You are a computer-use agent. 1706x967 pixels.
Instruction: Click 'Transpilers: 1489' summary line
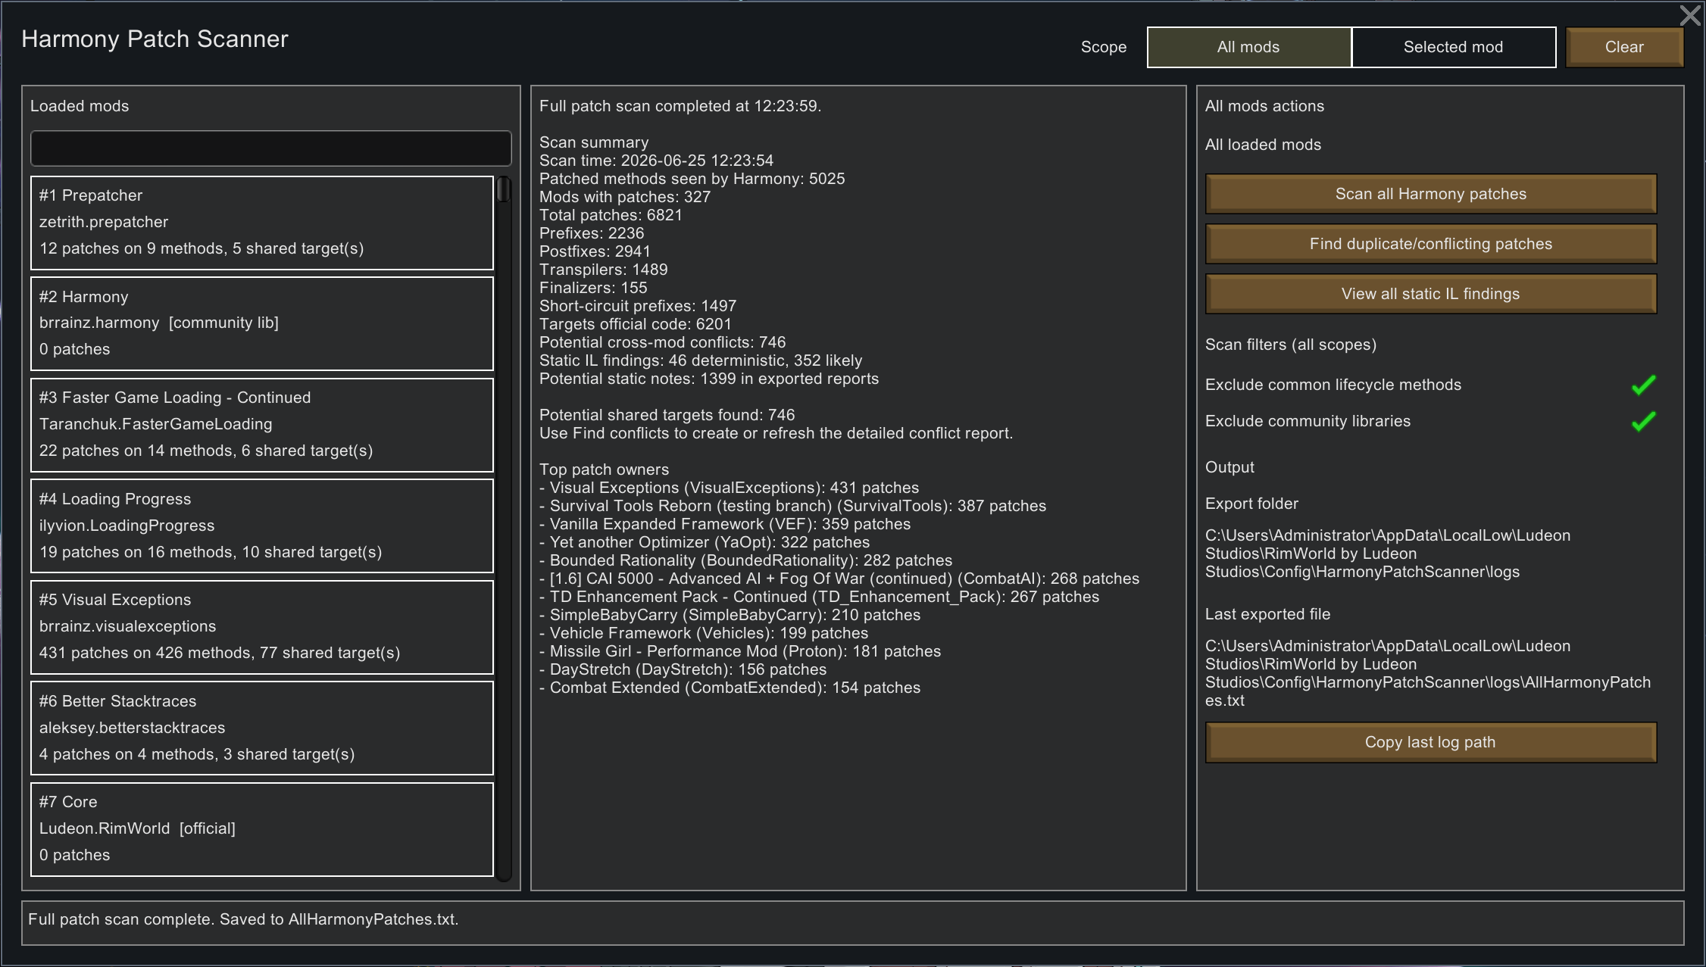click(603, 270)
